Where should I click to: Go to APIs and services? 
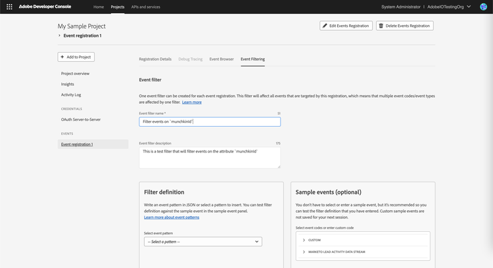pyautogui.click(x=145, y=7)
